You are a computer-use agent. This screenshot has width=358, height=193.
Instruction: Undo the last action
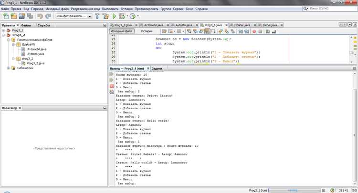40,16
